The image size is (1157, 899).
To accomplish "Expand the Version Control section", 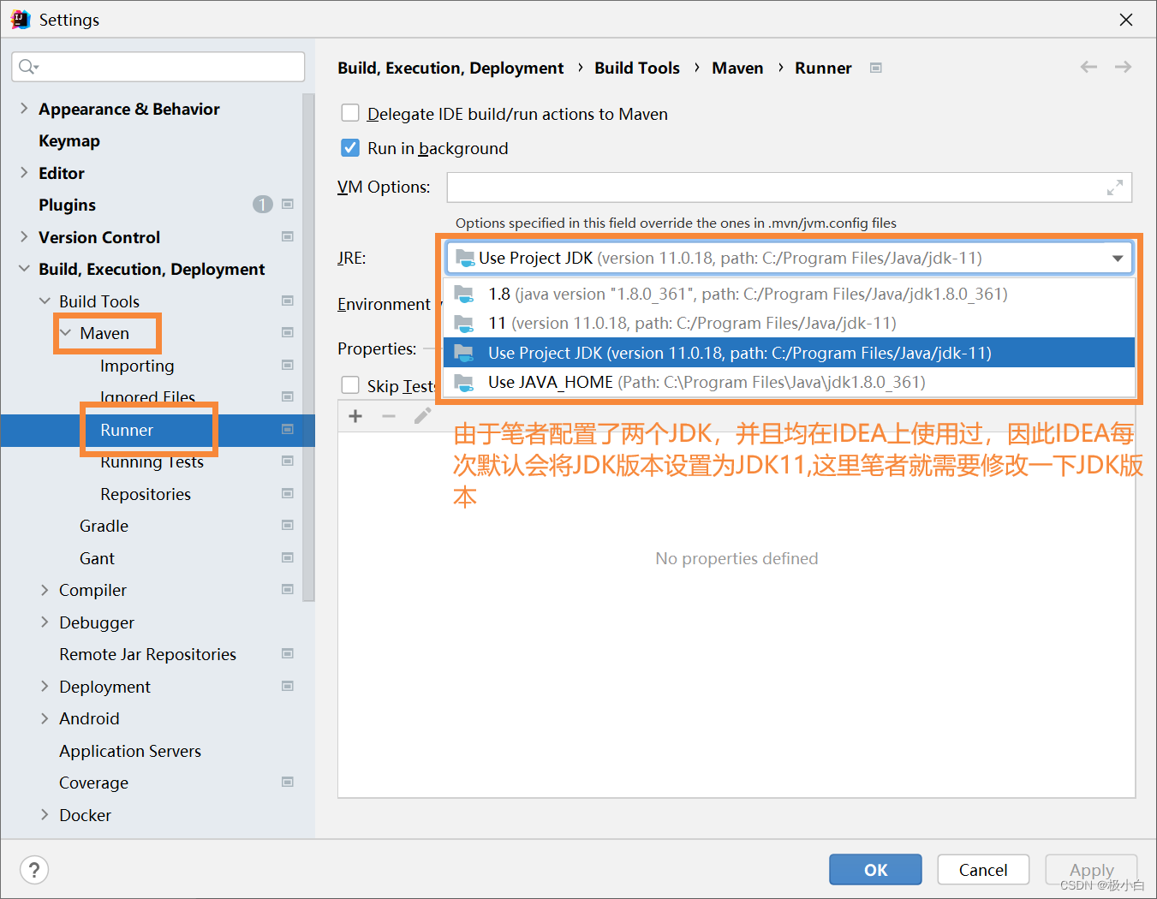I will (24, 236).
